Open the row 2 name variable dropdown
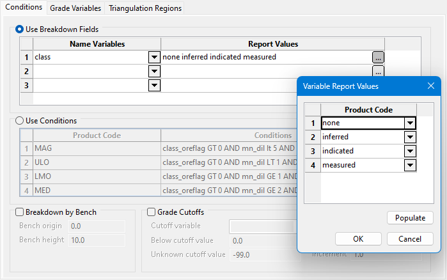The image size is (447, 280). [x=153, y=71]
